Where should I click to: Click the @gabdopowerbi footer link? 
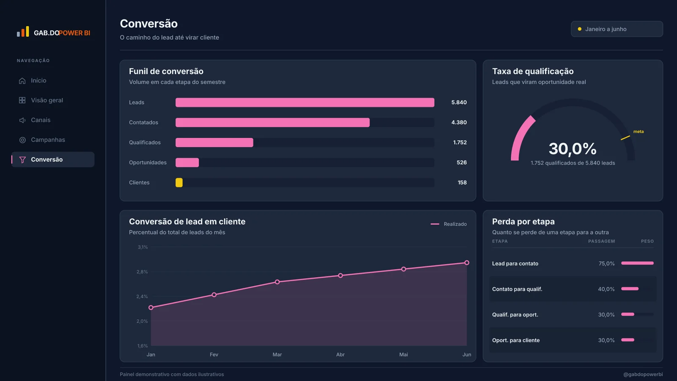[x=643, y=374]
